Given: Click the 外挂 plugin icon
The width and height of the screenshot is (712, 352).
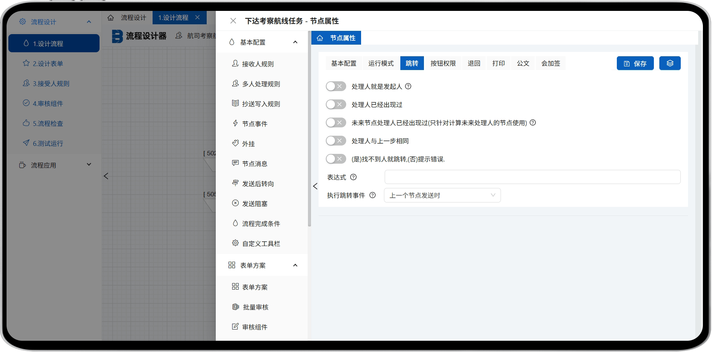Looking at the screenshot, I should (x=235, y=143).
